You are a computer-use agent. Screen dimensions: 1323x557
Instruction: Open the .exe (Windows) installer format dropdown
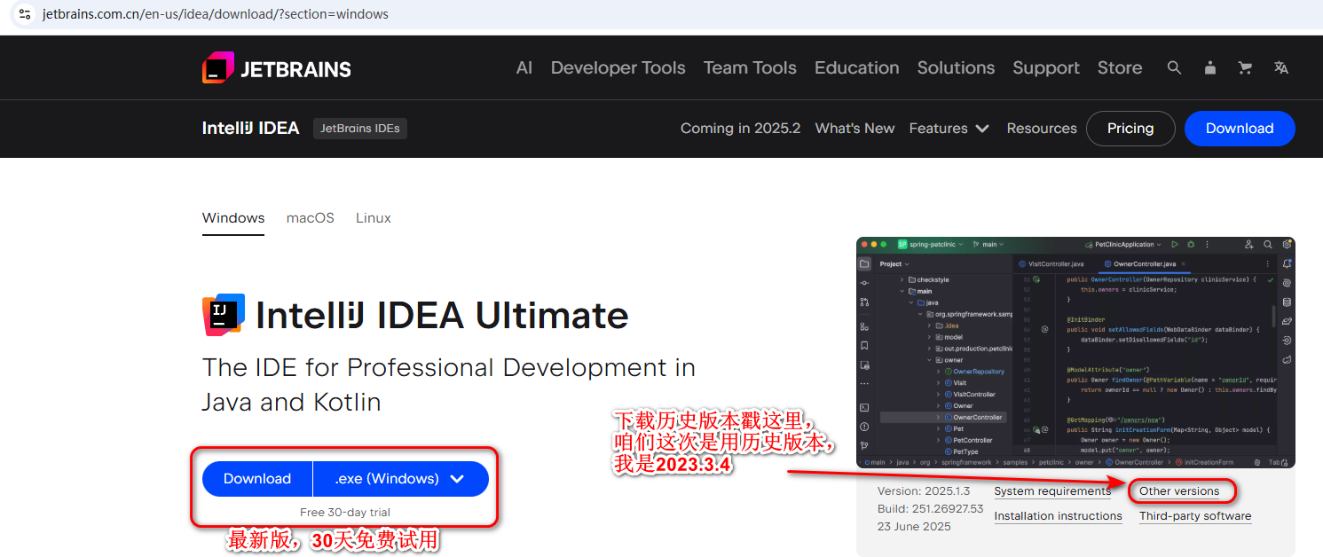(400, 478)
